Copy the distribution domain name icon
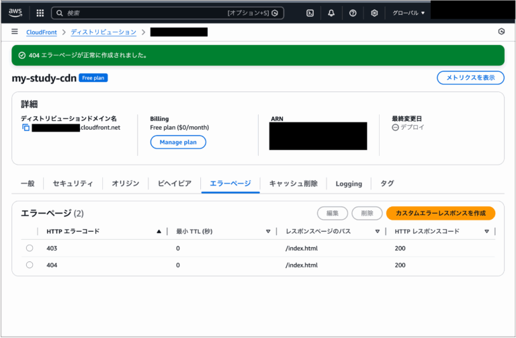This screenshot has height=338, width=516. coord(26,128)
